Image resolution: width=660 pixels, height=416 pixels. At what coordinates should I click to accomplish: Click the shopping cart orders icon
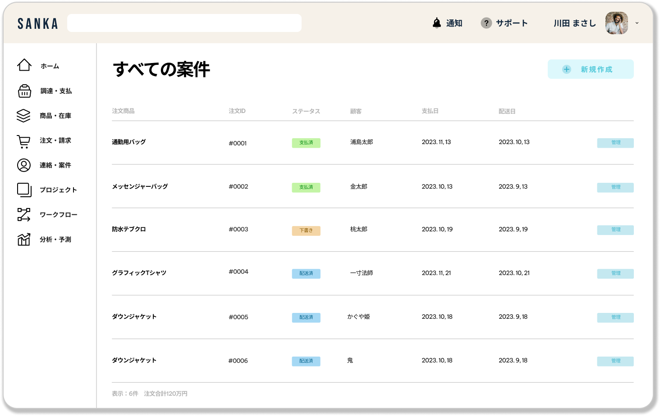click(23, 141)
